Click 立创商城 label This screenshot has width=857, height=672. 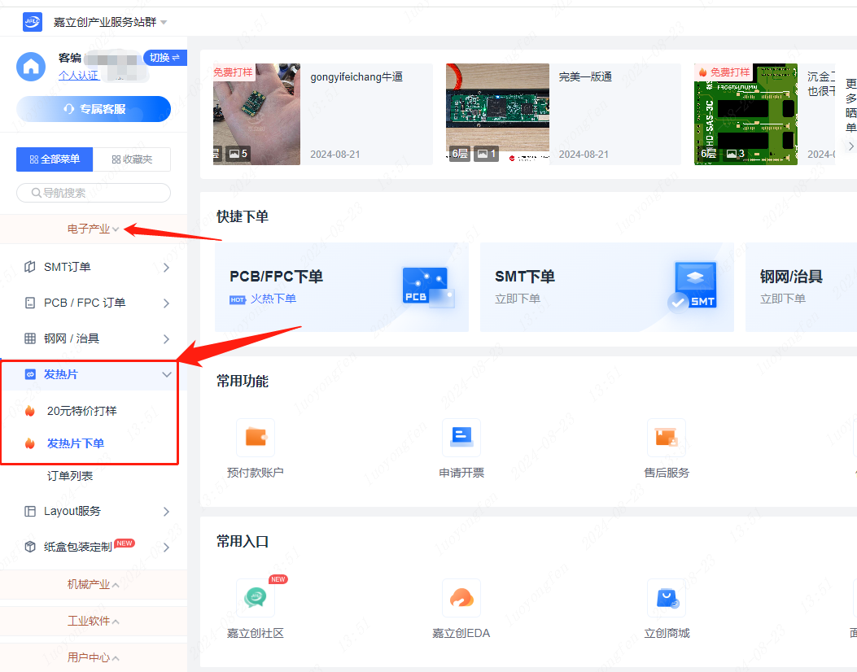[667, 633]
